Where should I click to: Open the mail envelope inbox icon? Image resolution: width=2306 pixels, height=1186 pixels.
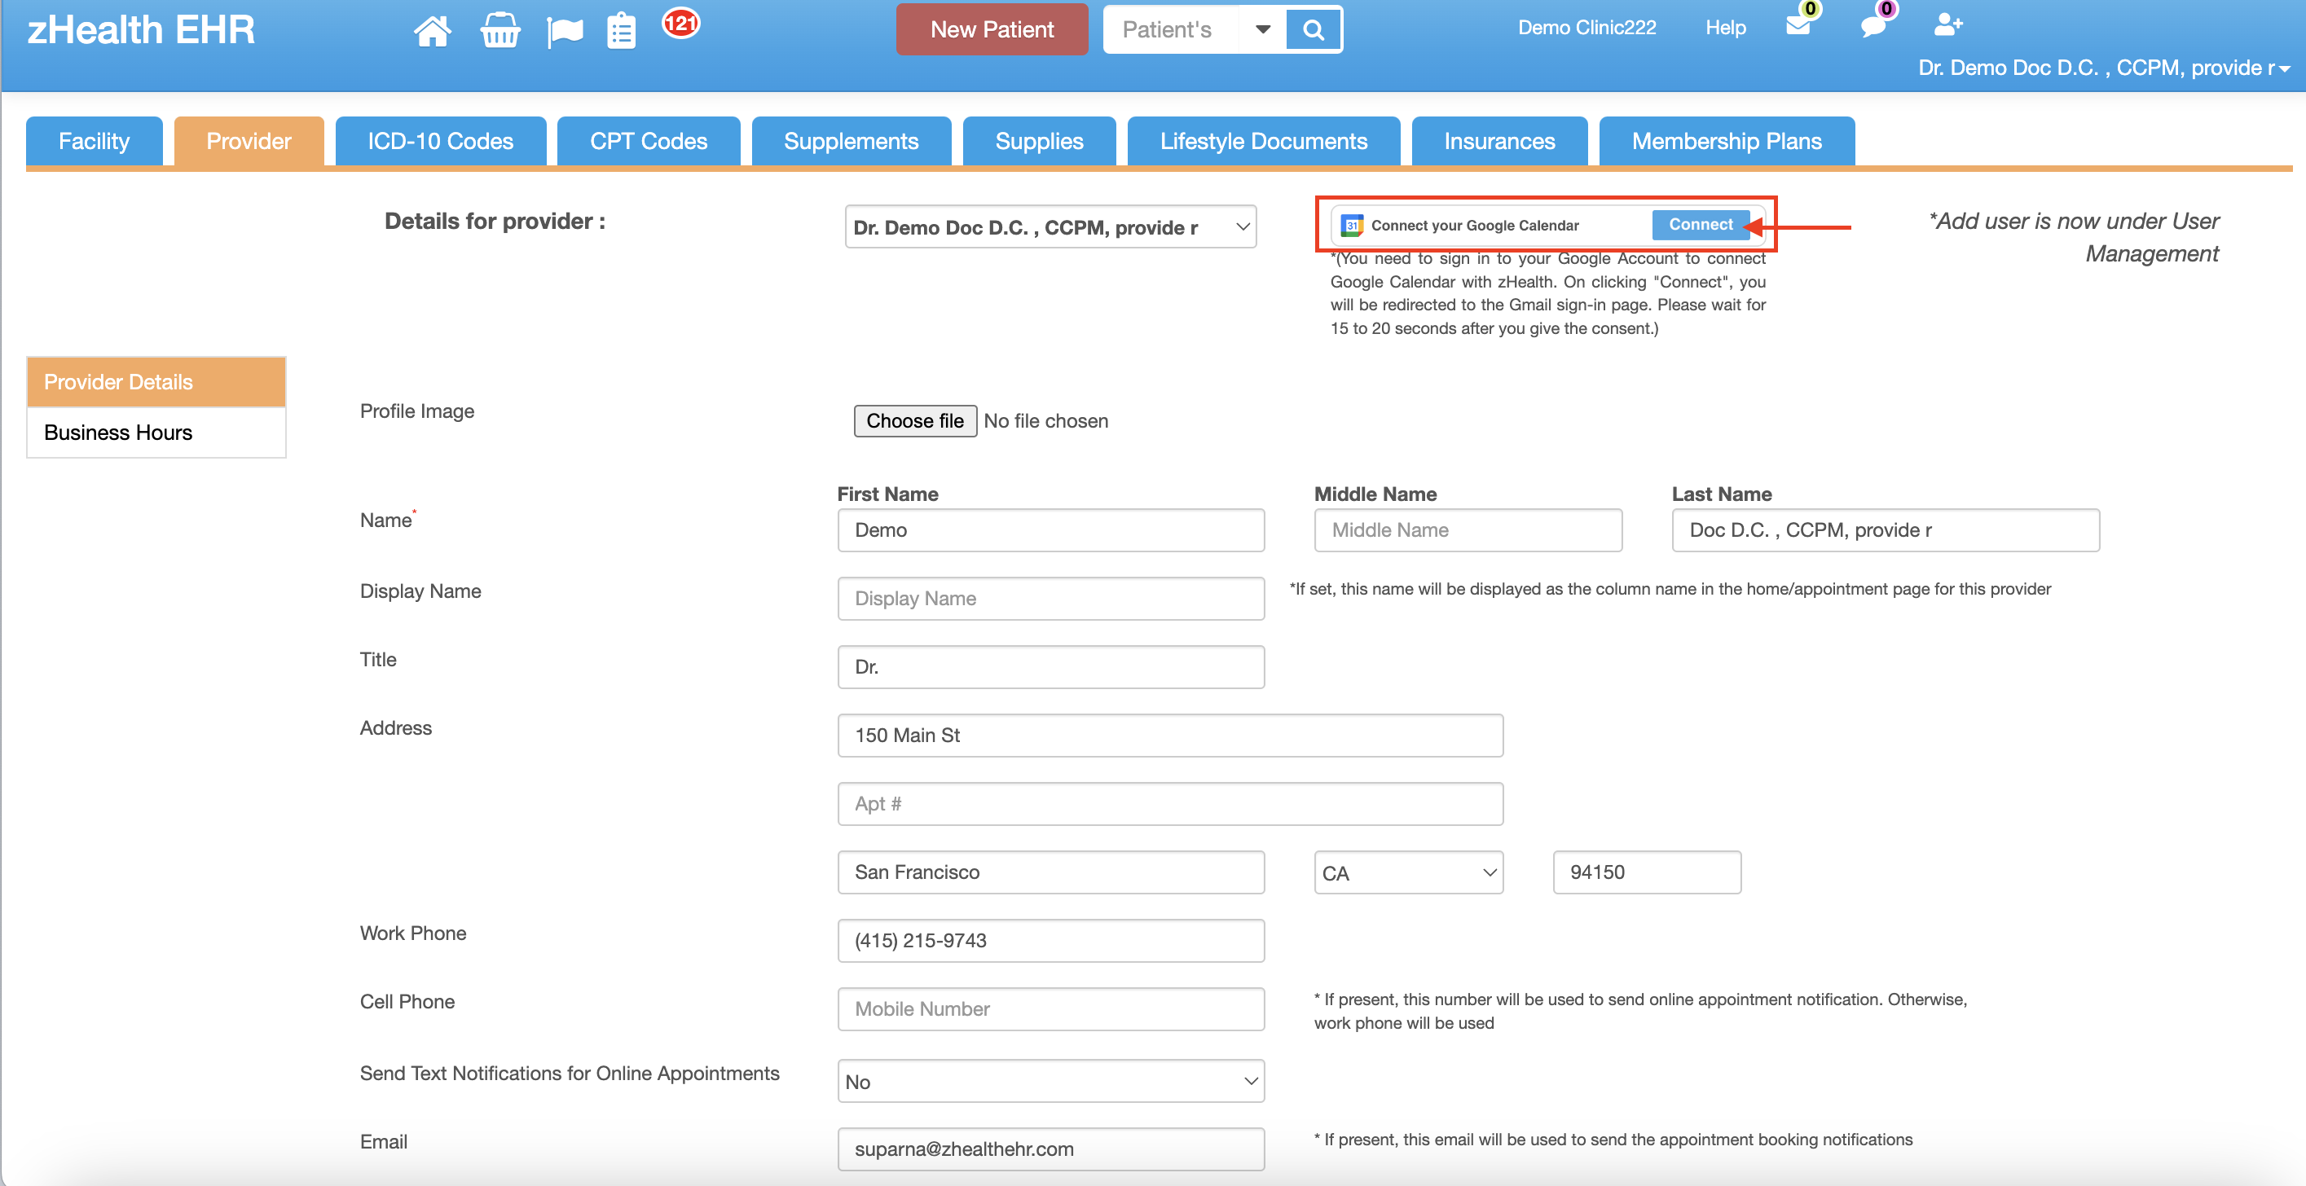click(1798, 25)
